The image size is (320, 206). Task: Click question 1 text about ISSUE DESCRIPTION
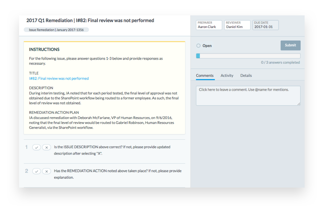(x=112, y=150)
